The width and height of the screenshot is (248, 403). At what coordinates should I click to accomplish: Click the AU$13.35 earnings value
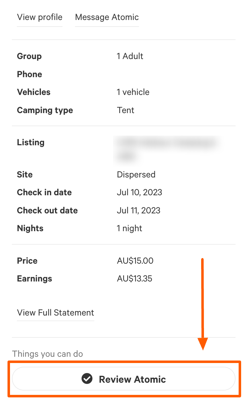tap(135, 279)
